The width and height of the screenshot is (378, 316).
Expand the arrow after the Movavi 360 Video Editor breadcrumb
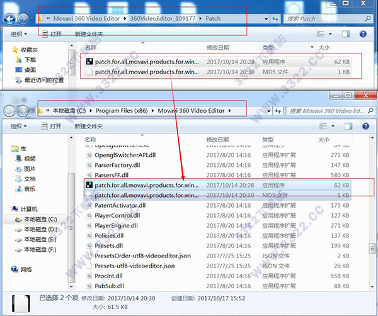click(x=229, y=111)
